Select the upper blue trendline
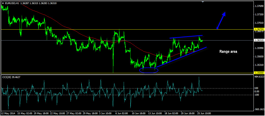The image size is (265, 116). [186, 37]
